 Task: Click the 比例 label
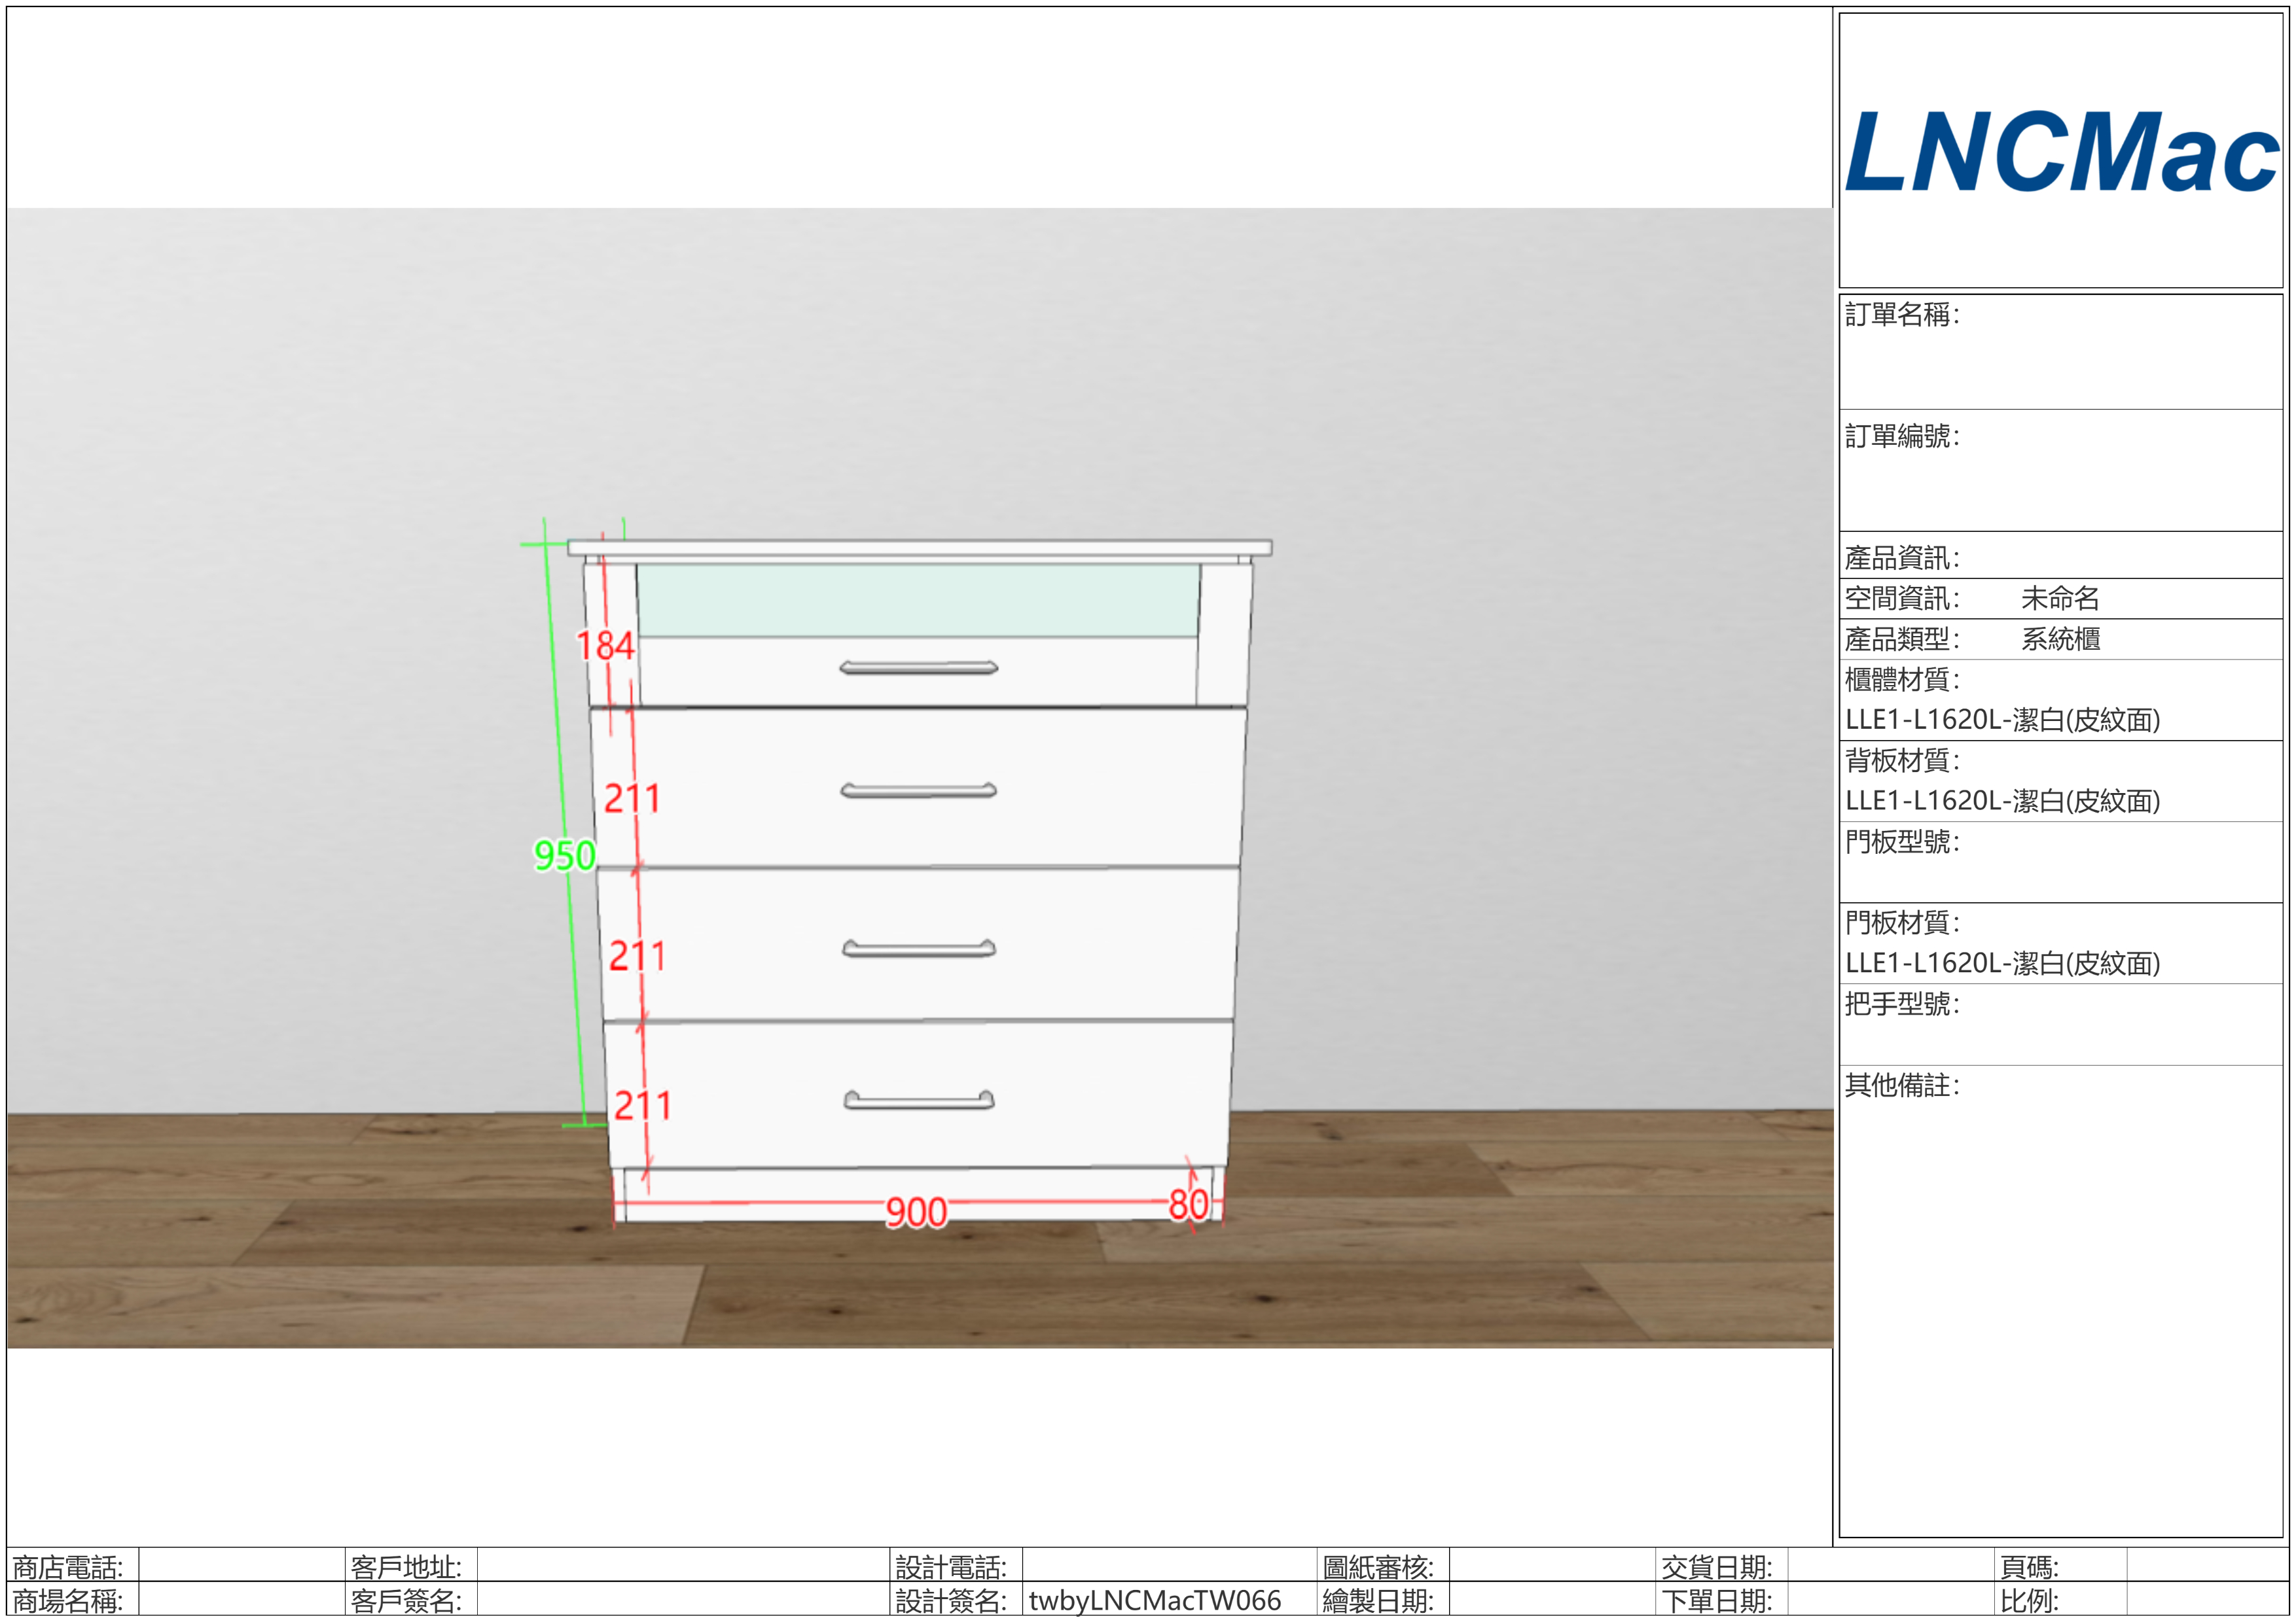tap(2029, 1601)
